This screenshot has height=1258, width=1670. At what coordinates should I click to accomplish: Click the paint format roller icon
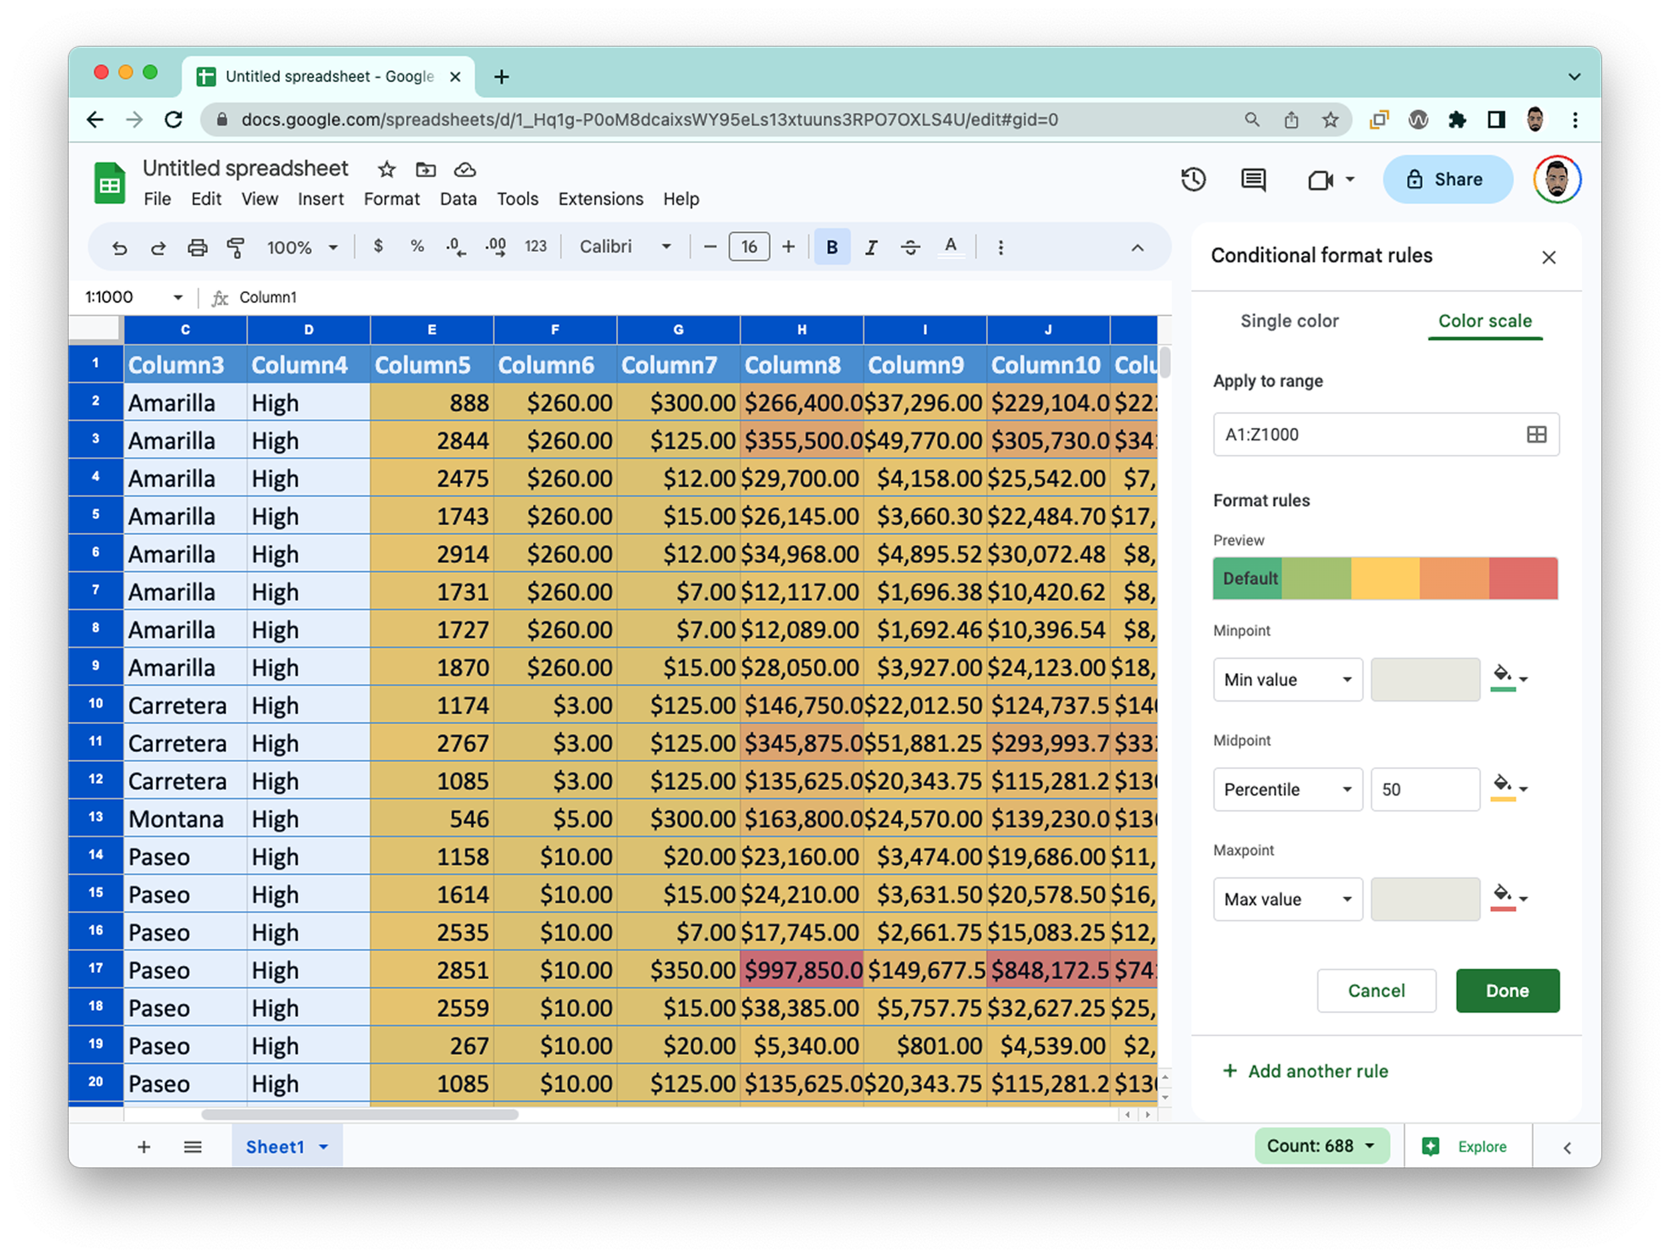click(x=236, y=248)
